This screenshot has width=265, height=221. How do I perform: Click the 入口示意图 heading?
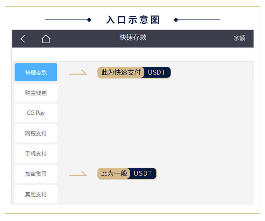tap(133, 20)
